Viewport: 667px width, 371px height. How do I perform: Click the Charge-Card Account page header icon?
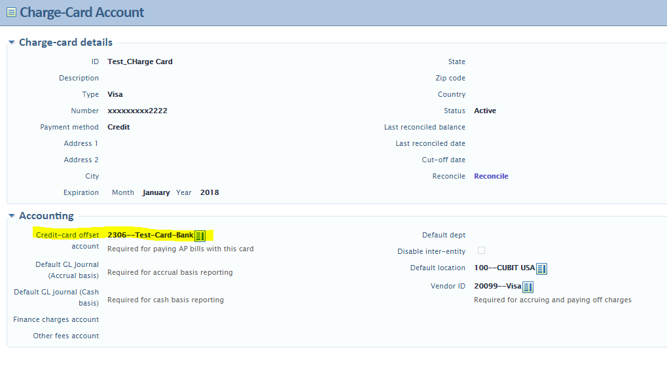click(x=12, y=12)
